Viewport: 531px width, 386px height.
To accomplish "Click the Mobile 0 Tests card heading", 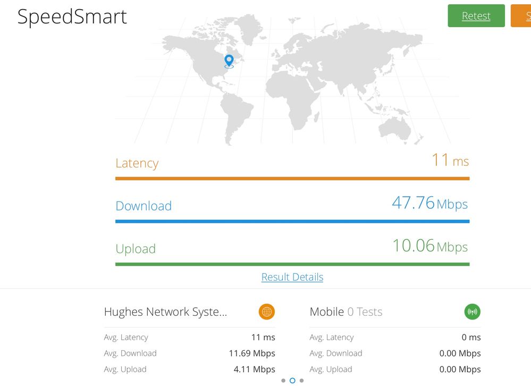I will click(346, 312).
